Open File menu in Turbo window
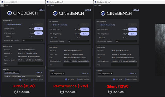This screenshot has height=97, width=165. [x=2, y=5]
